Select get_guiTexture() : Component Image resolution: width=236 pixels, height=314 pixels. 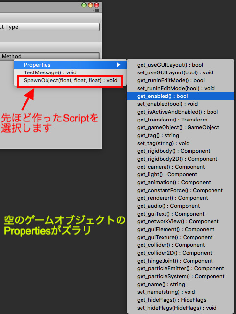[x=180, y=237]
